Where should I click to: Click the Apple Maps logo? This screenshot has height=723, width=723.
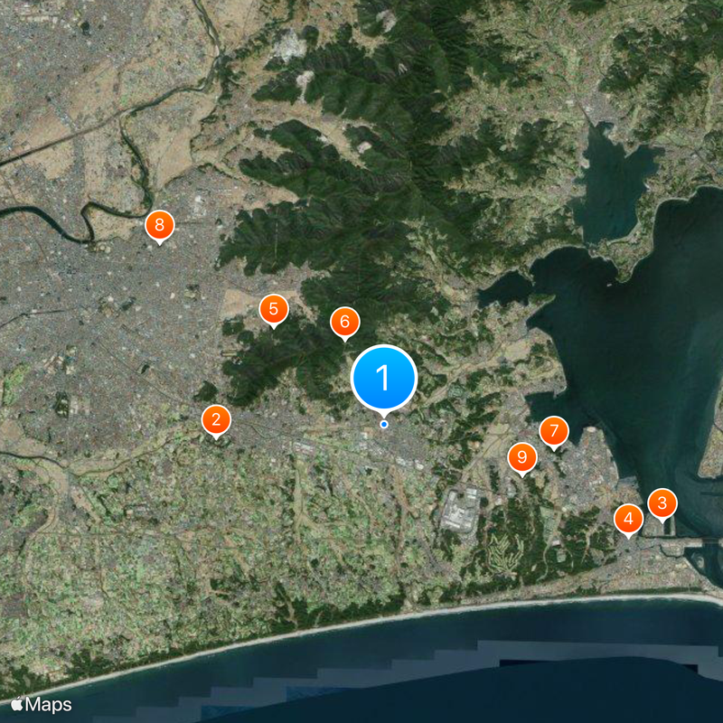pyautogui.click(x=41, y=704)
